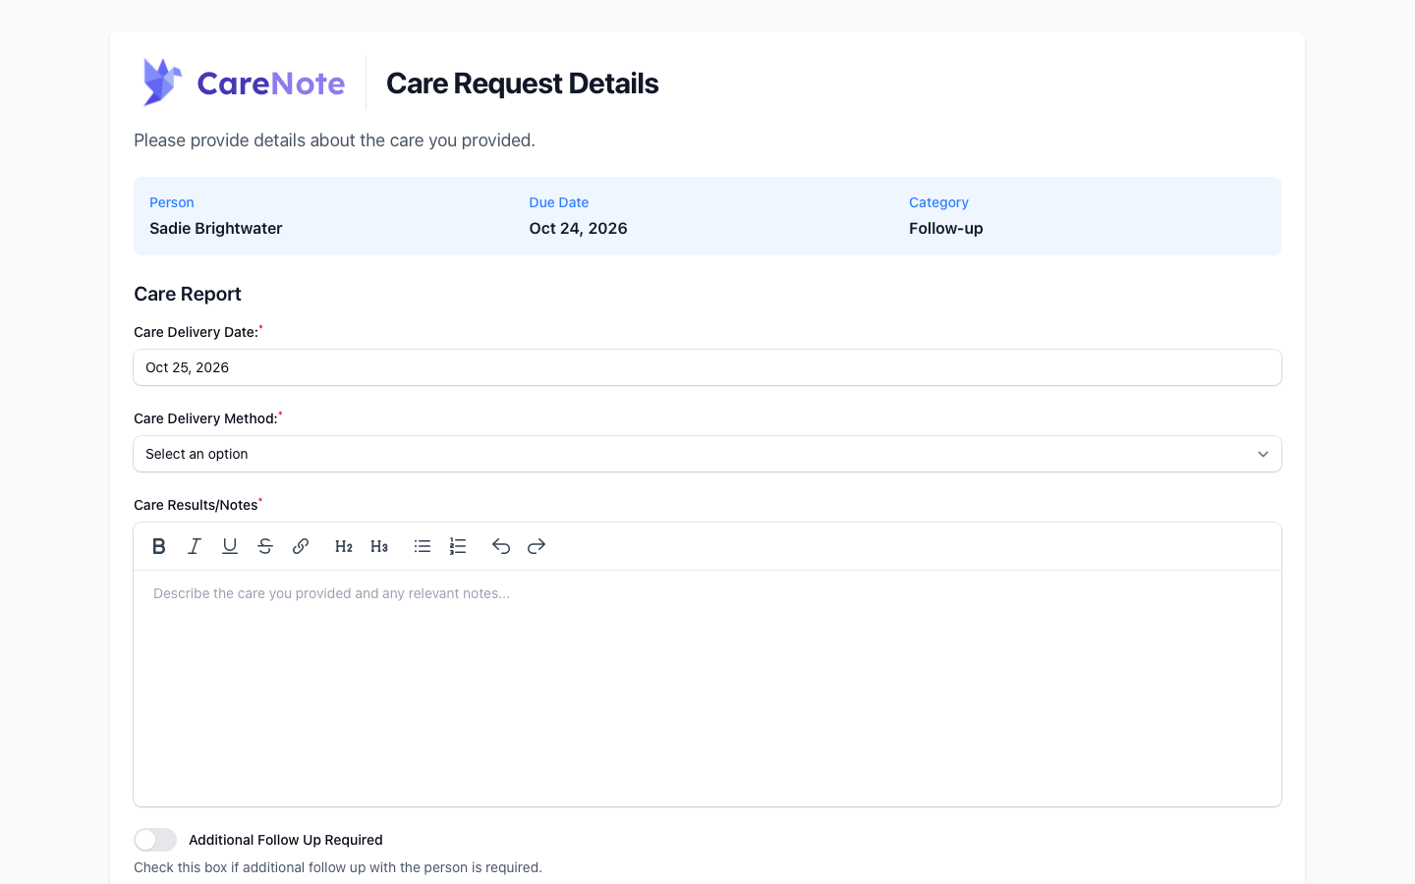Apply strikethrough formatting
Image resolution: width=1415 pixels, height=884 pixels.
pos(265,546)
